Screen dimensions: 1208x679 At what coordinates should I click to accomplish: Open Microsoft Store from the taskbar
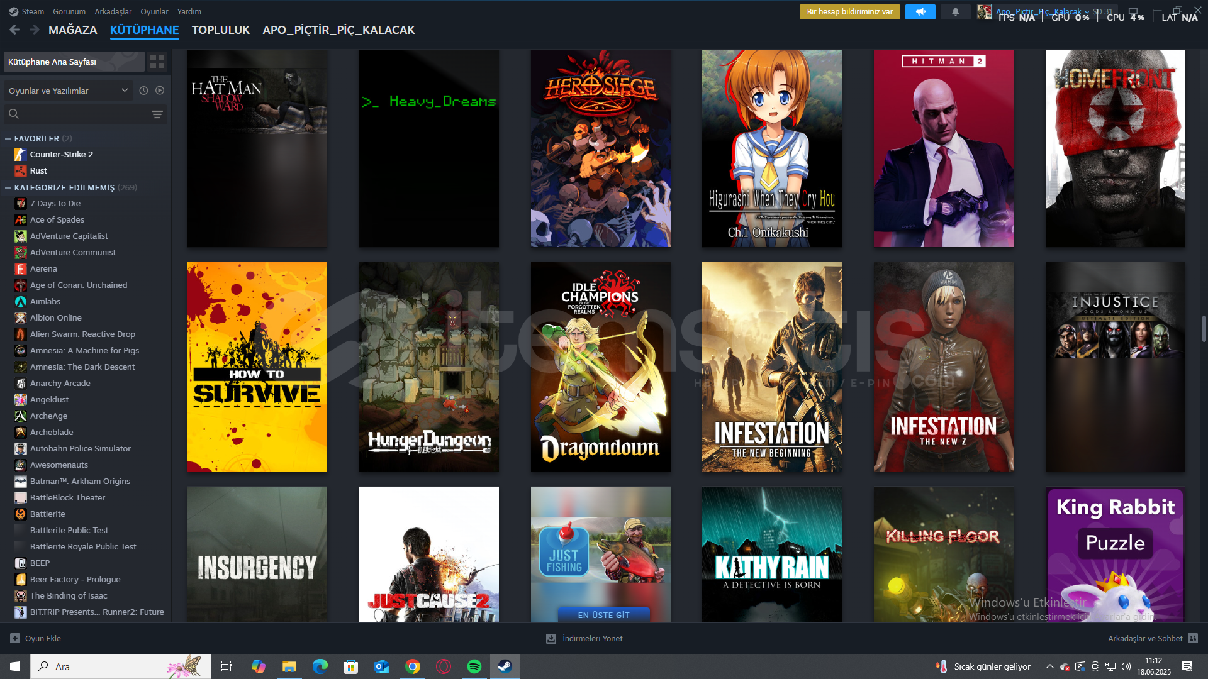(351, 666)
